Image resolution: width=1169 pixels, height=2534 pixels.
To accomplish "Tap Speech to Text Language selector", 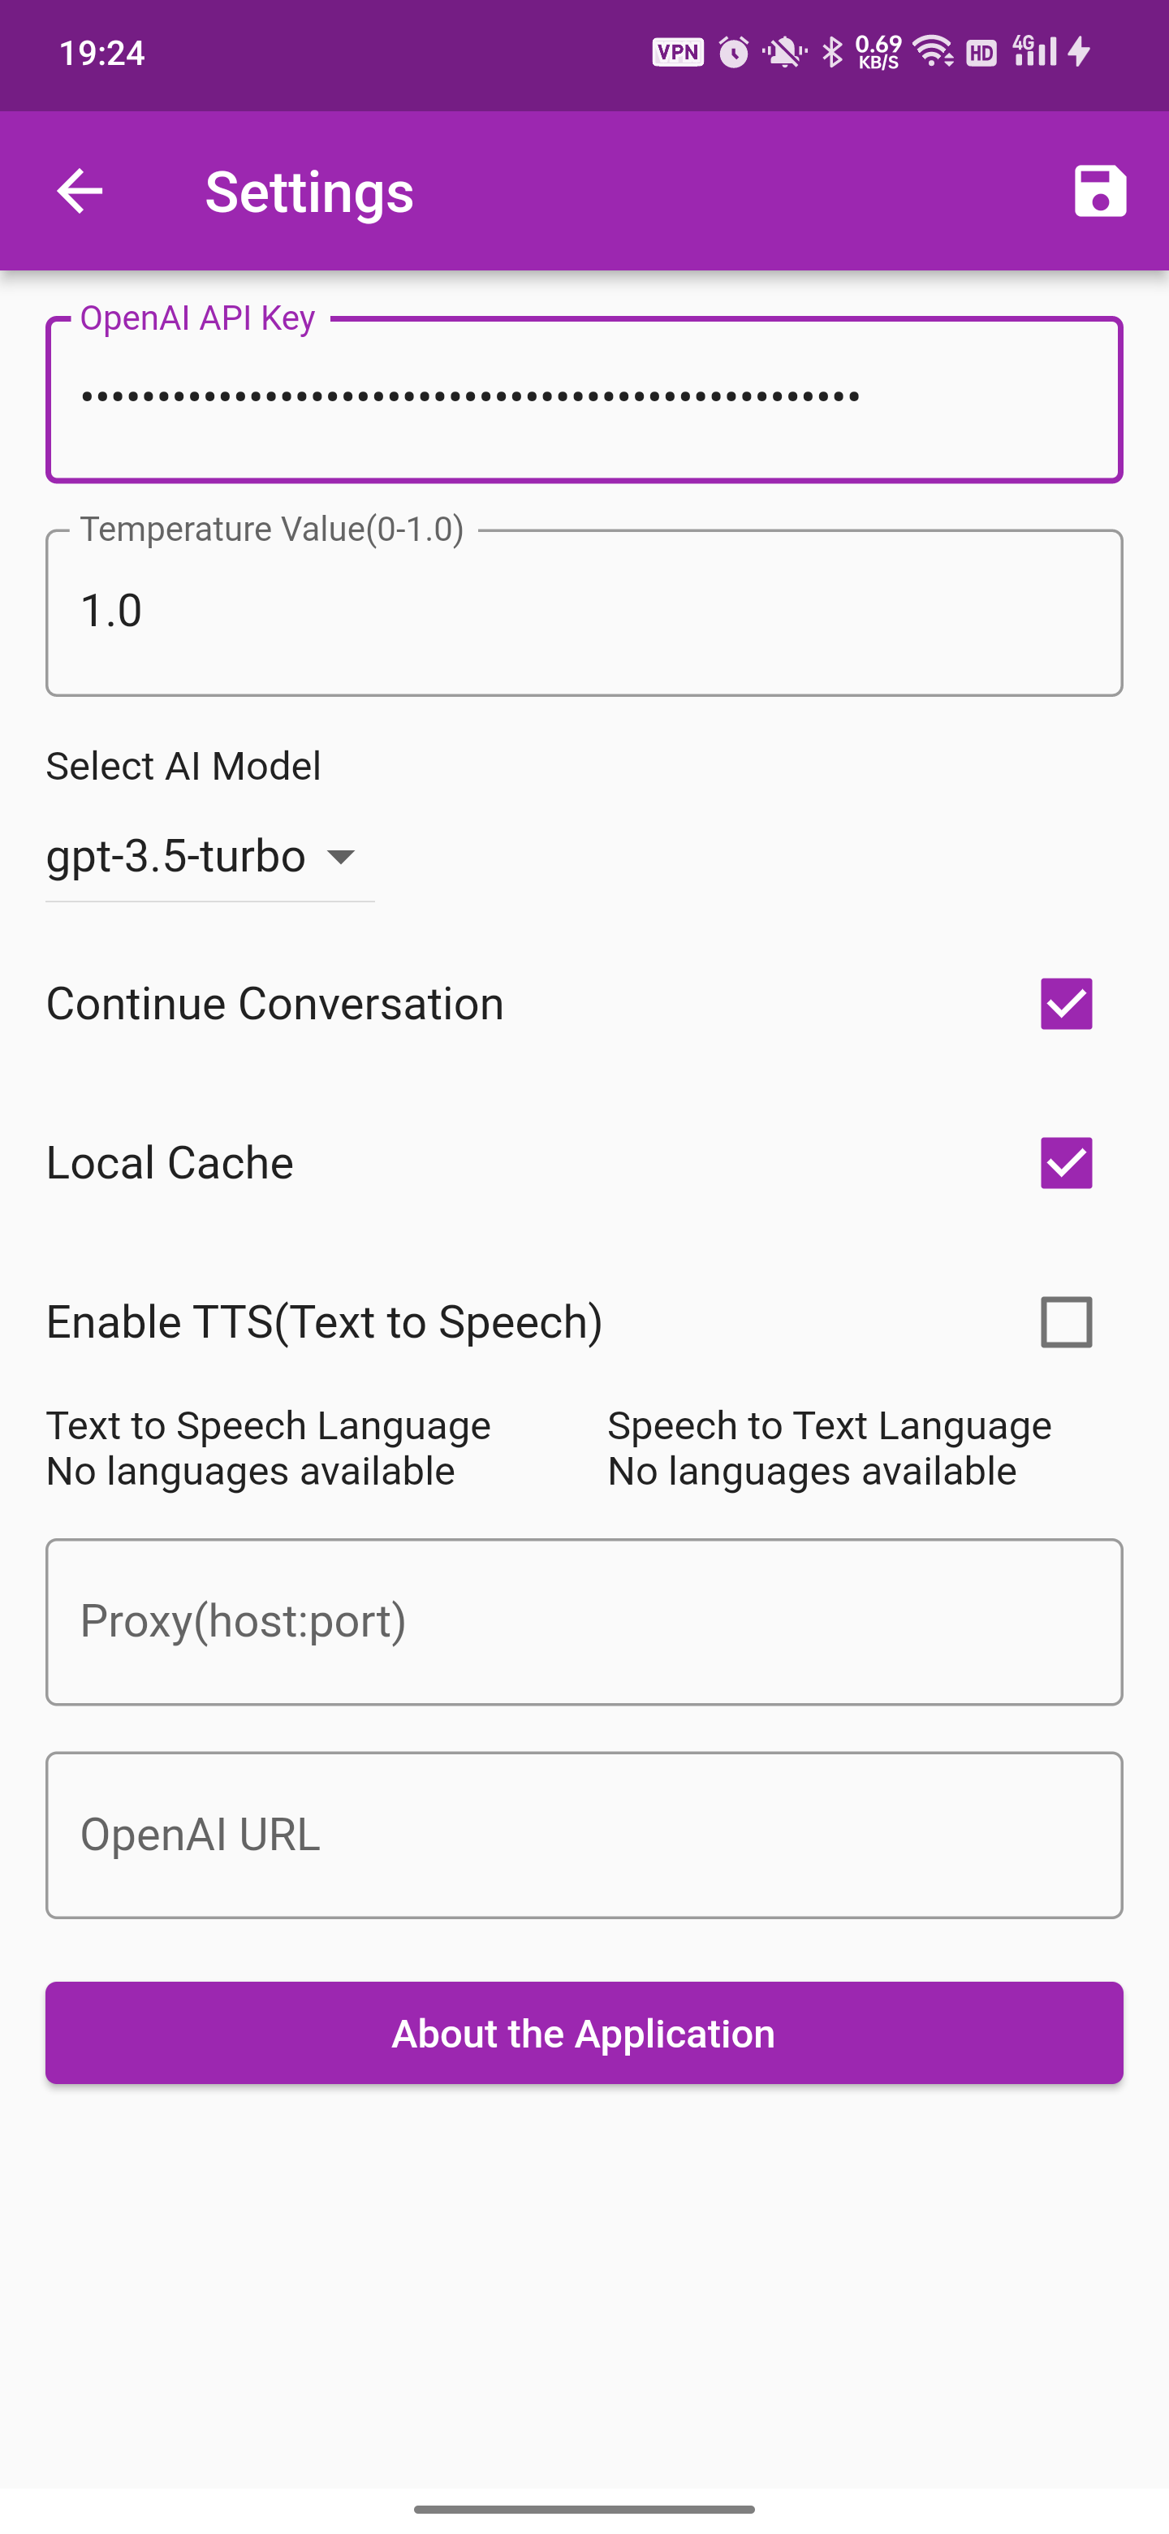I will [829, 1448].
